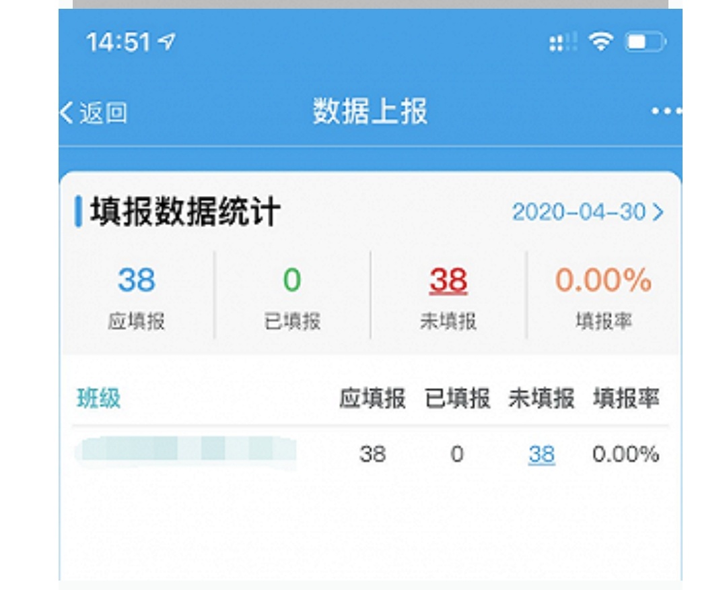Viewport: 727px width, 590px height.
Task: Tap the location arrow beside the time
Action: click(x=166, y=42)
